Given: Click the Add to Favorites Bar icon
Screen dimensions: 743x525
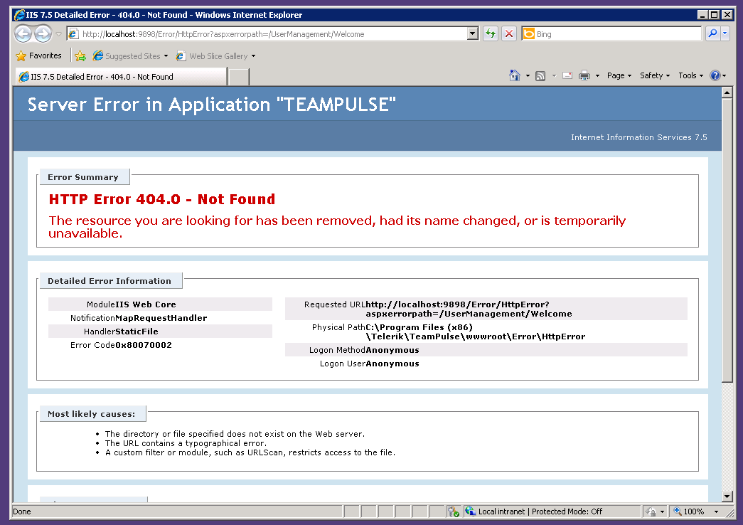Looking at the screenshot, I should pyautogui.click(x=80, y=56).
